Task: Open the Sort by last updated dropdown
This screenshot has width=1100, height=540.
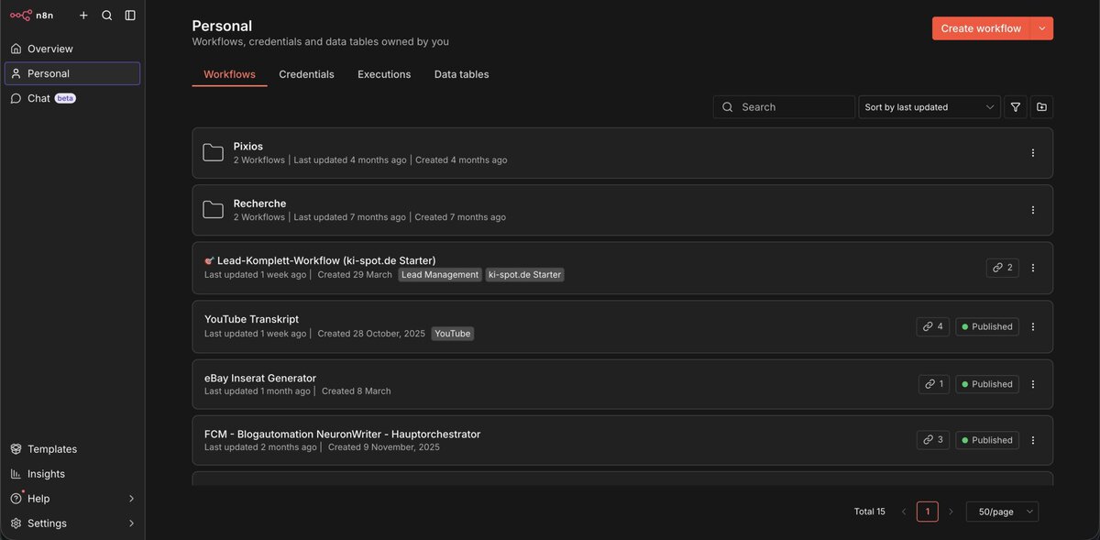Action: tap(929, 107)
